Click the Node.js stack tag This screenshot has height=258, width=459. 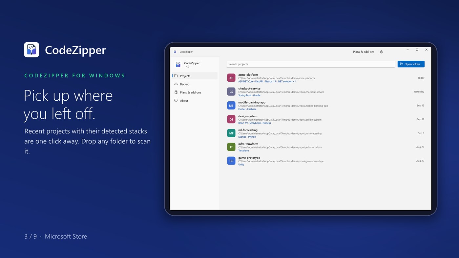[x=267, y=123]
